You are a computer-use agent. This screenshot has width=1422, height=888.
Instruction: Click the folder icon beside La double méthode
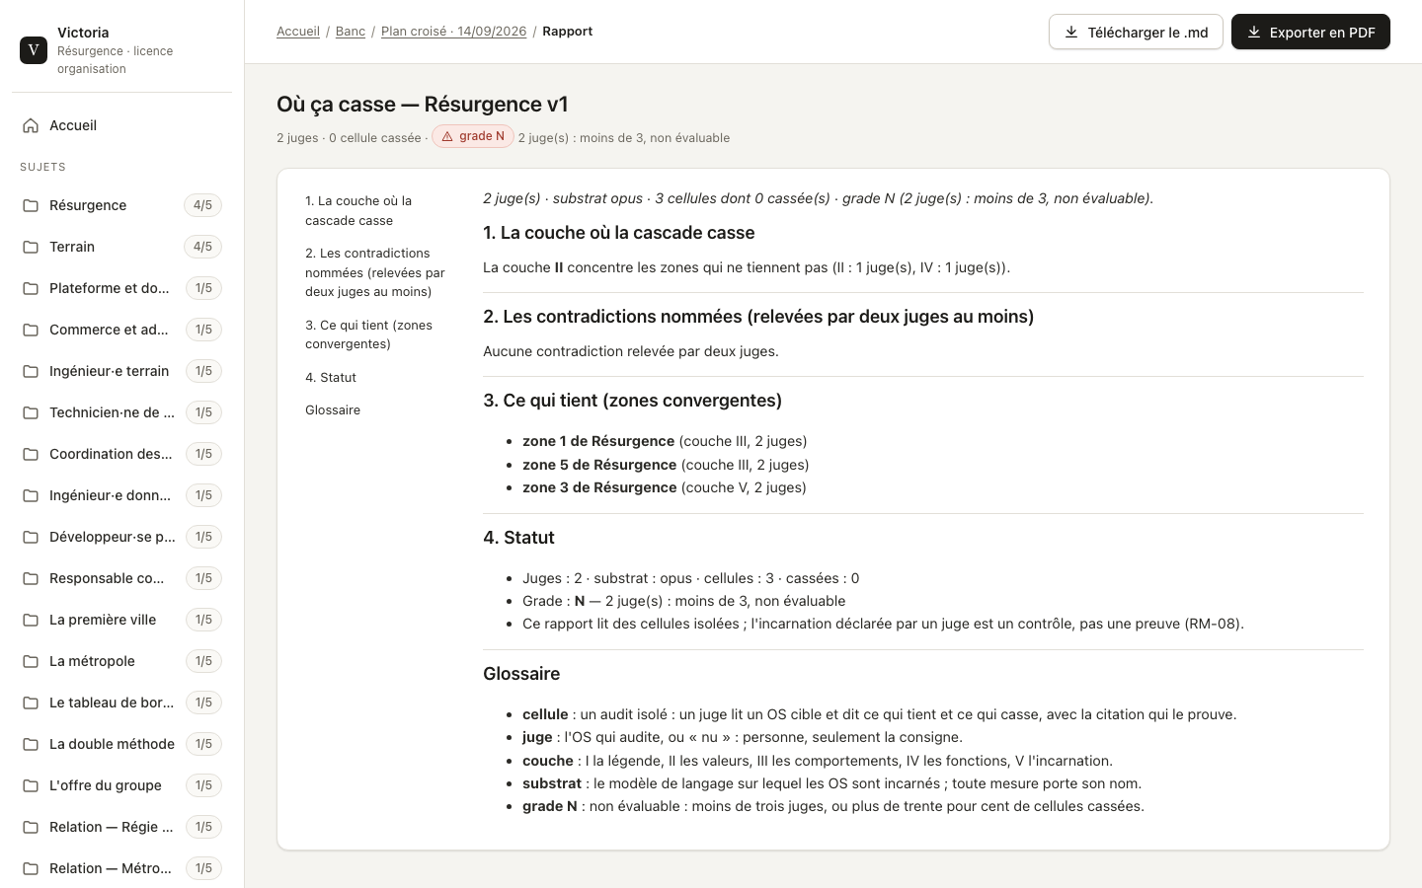point(31,744)
